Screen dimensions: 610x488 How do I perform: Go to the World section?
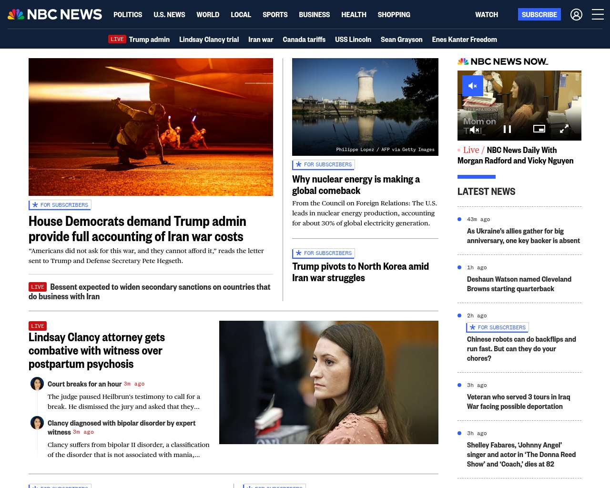(208, 15)
